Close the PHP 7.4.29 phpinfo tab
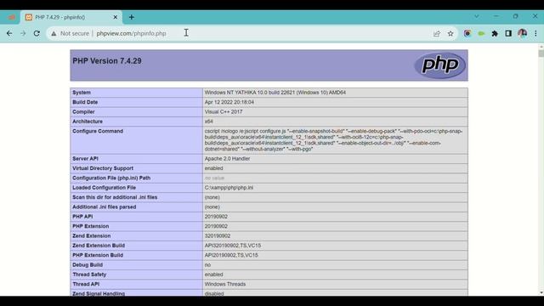 tap(116, 17)
